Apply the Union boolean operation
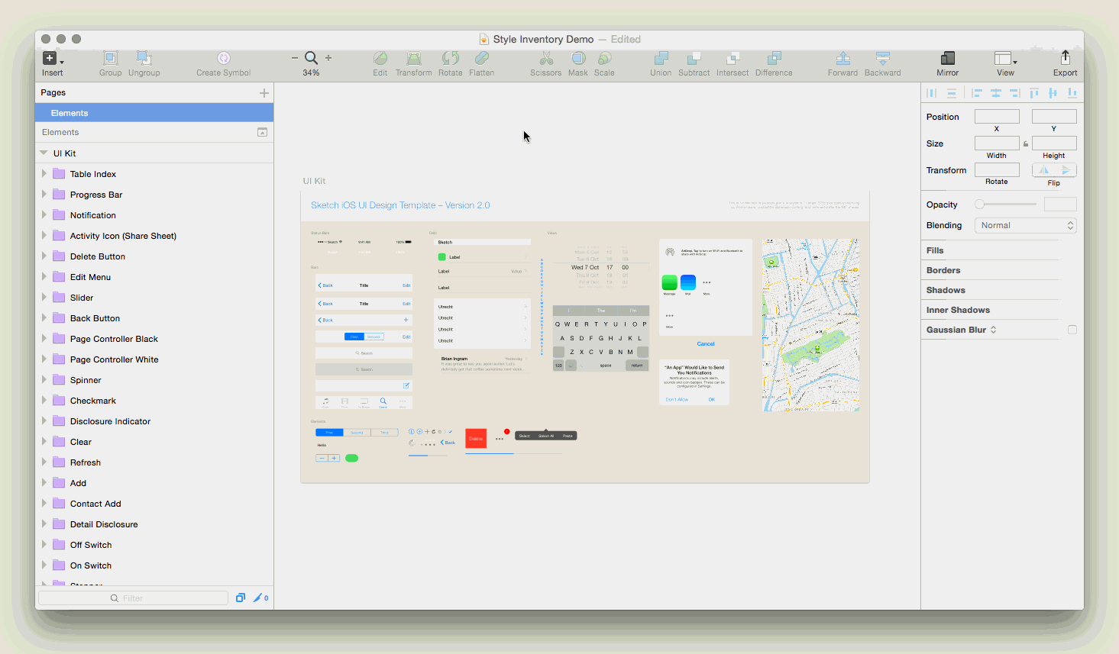 (x=661, y=58)
